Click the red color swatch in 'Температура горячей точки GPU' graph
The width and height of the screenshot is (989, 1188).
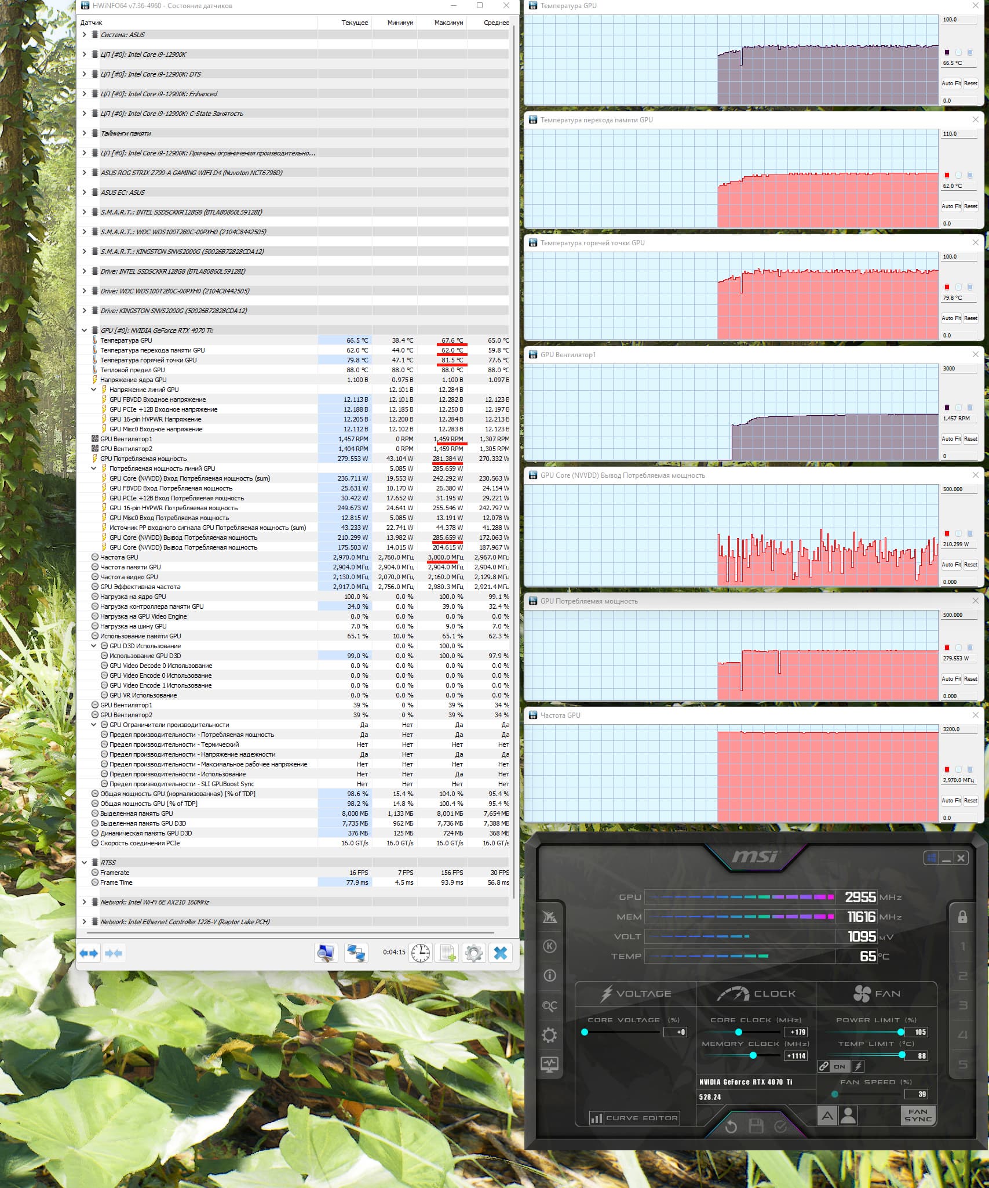[947, 287]
